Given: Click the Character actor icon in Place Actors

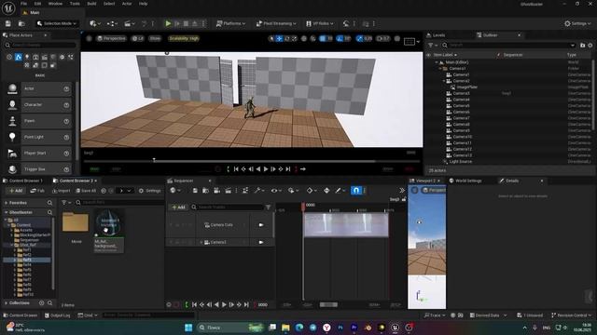Looking at the screenshot, I should [12, 104].
